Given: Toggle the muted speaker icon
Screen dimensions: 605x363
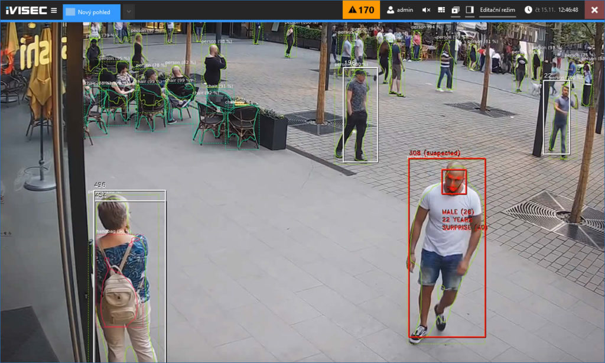Looking at the screenshot, I should coord(426,10).
